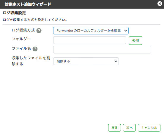Viewport: 164px width, 133px height.
Task: Click the ファイル名 input field
Action: pyautogui.click(x=102, y=50)
